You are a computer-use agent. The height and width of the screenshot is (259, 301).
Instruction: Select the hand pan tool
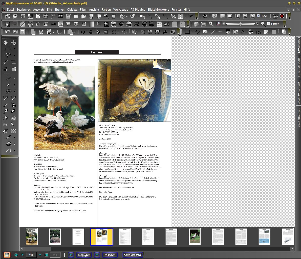pos(6,43)
